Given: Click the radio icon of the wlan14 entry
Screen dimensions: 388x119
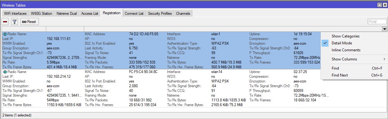Looking at the screenshot, I should tap(5, 72).
